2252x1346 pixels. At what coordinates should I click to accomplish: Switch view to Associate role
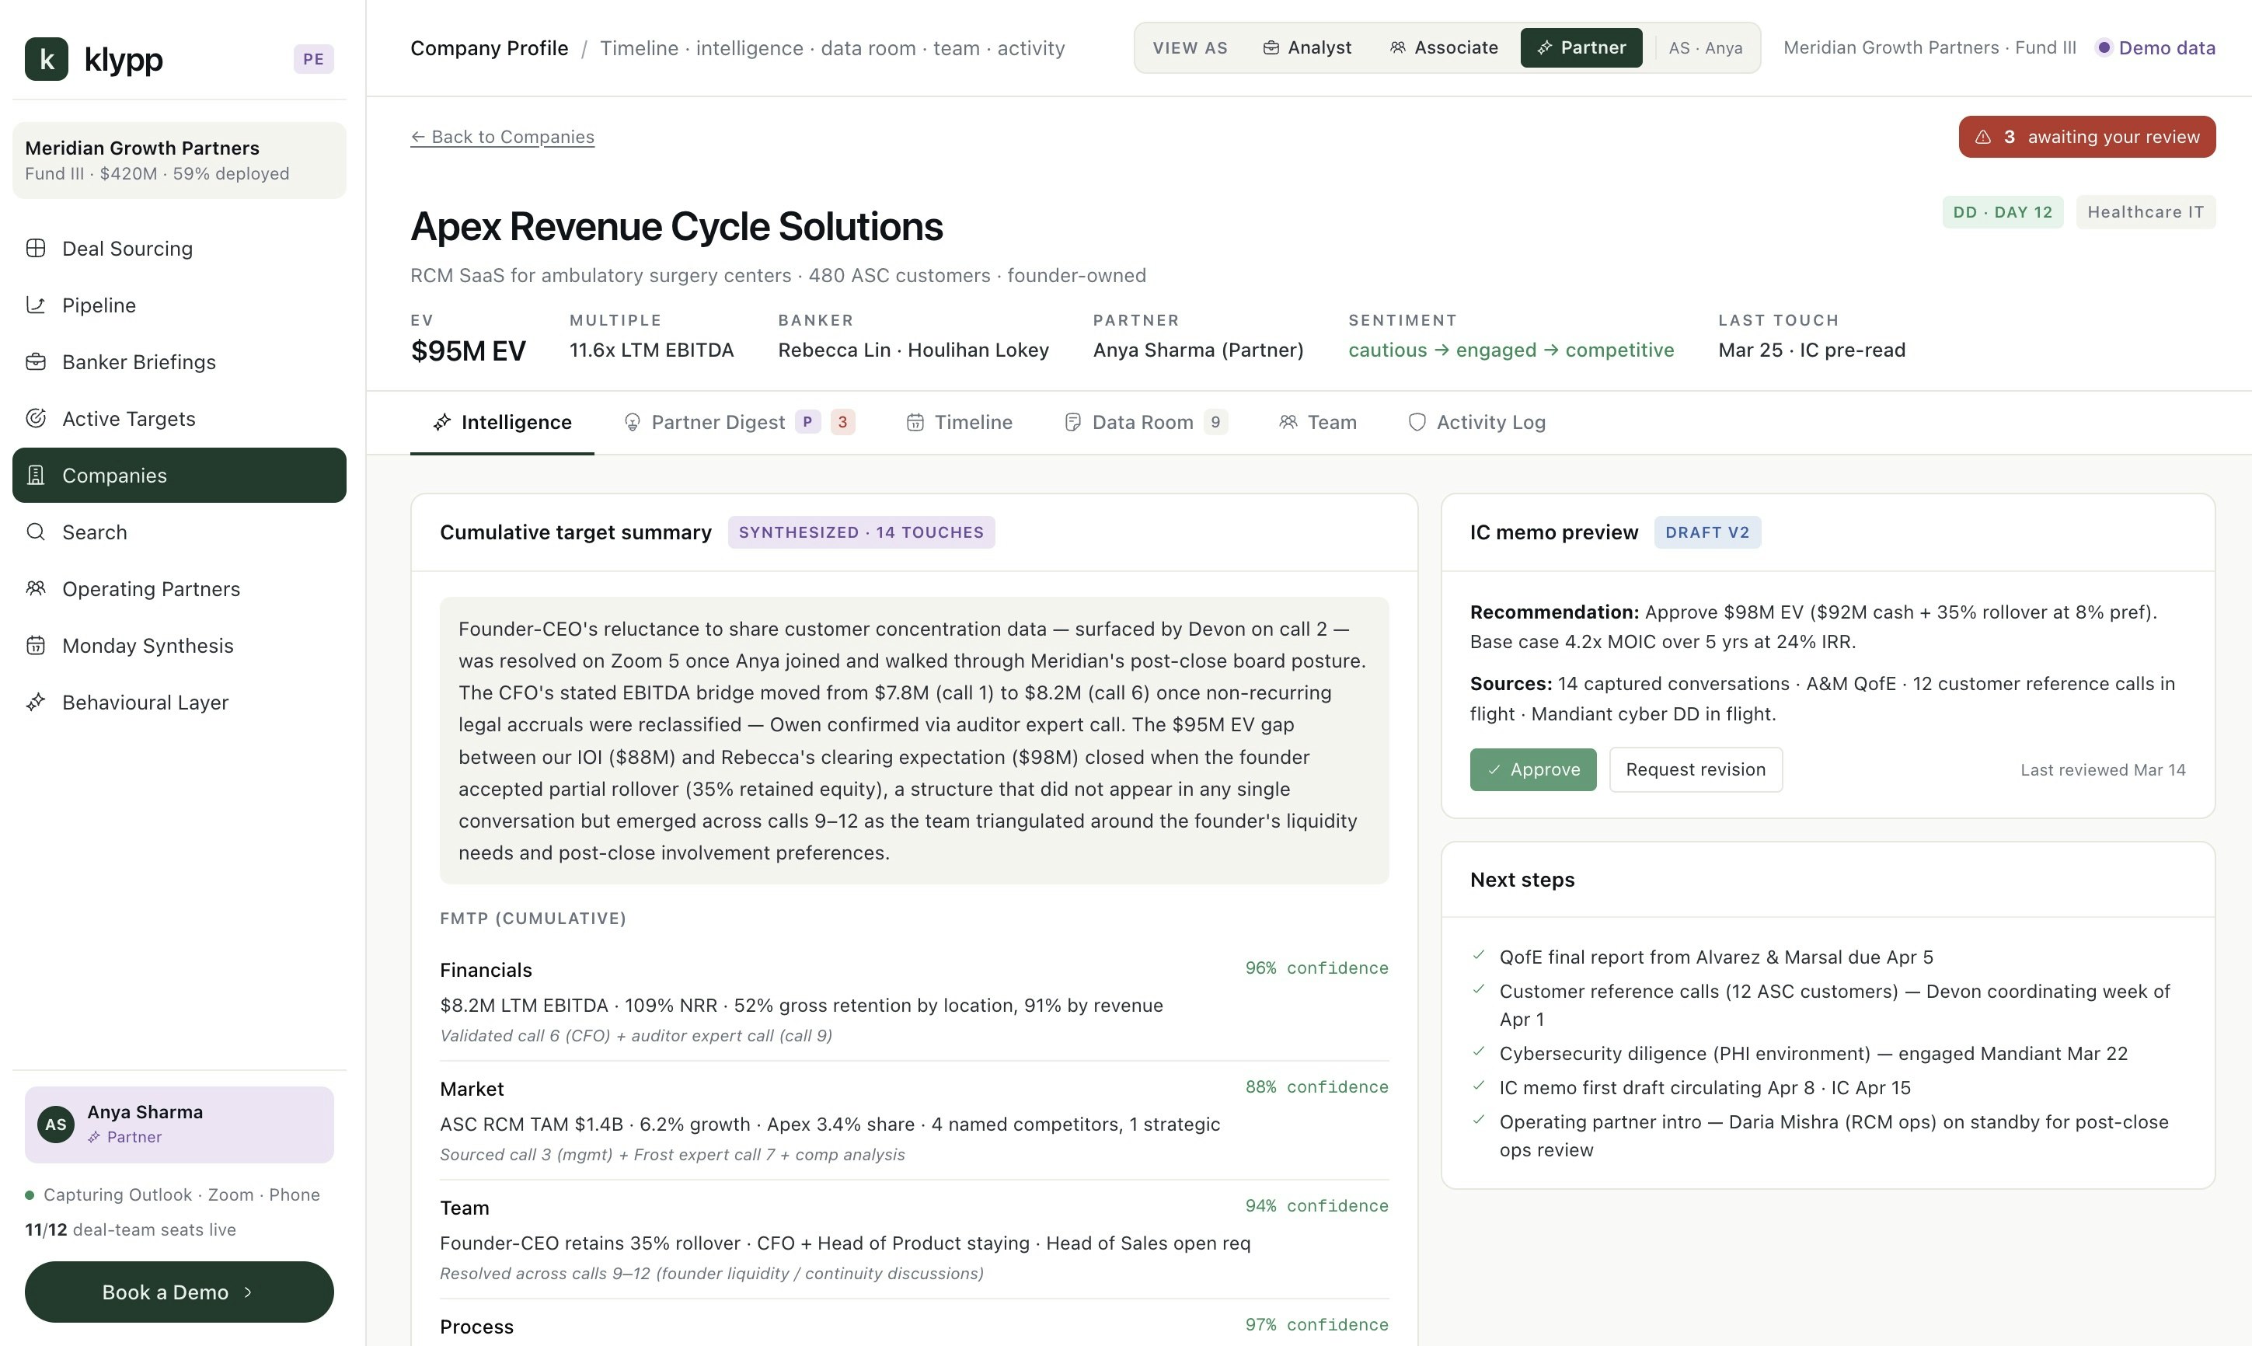(1444, 48)
